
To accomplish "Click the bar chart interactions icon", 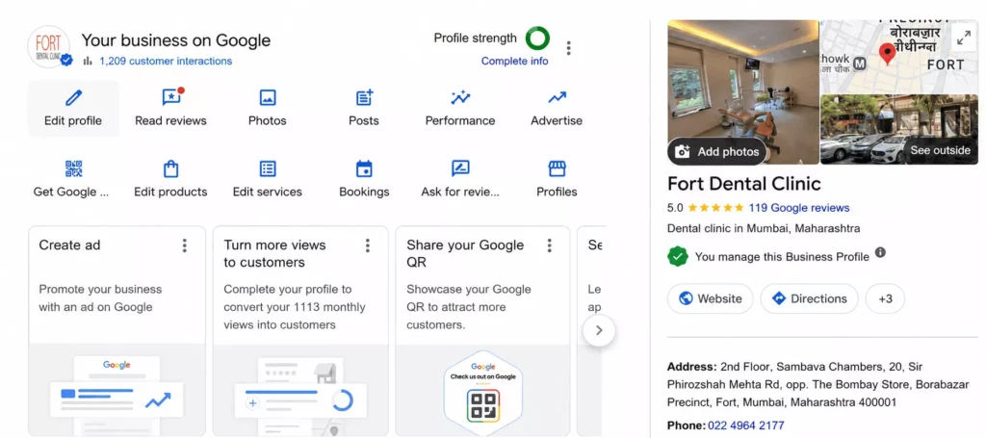I will tap(88, 61).
